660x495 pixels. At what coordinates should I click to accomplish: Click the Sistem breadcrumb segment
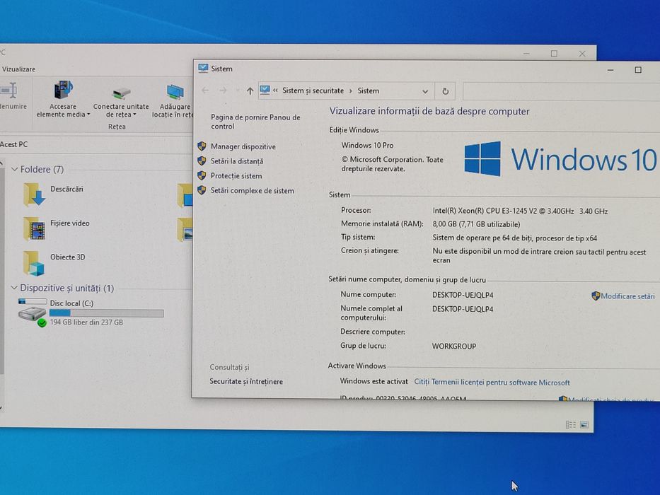tap(369, 91)
